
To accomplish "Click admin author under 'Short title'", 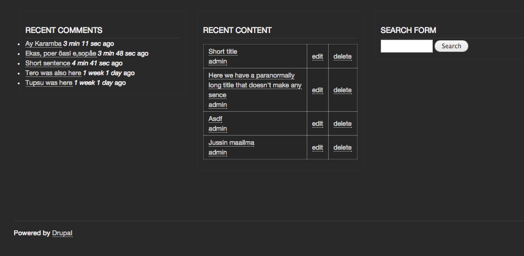I will pos(217,61).
